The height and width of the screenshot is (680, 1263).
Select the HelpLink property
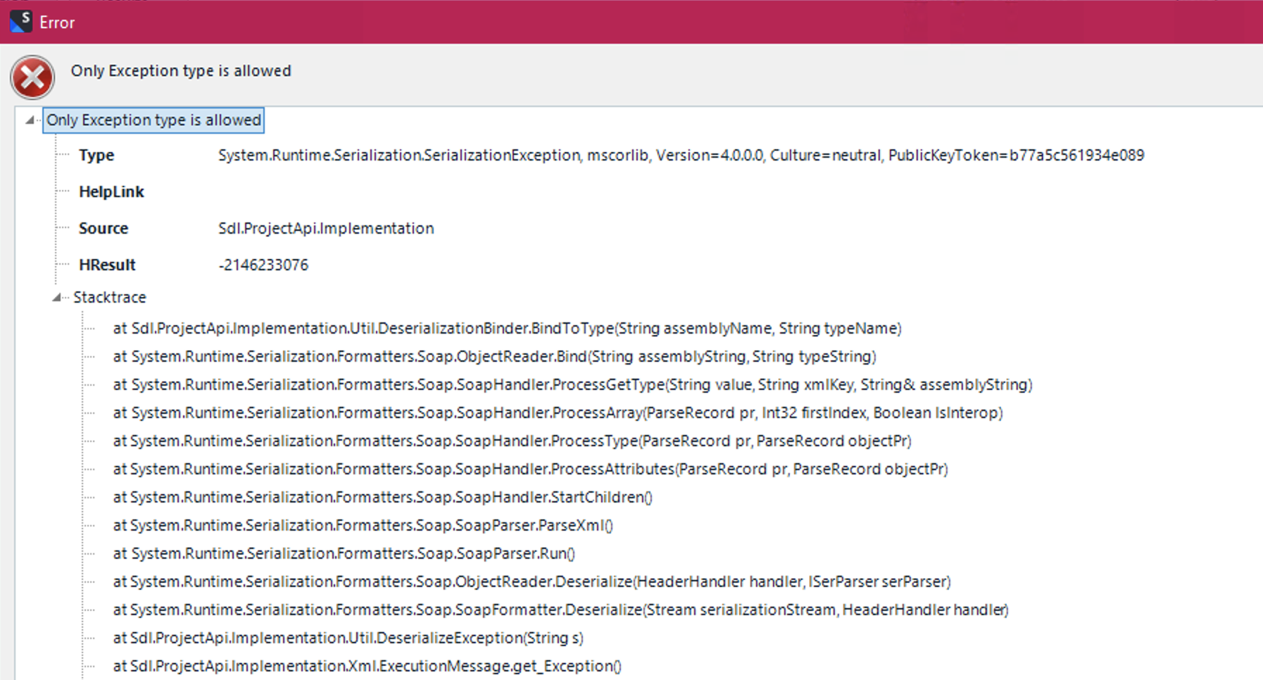tap(111, 191)
